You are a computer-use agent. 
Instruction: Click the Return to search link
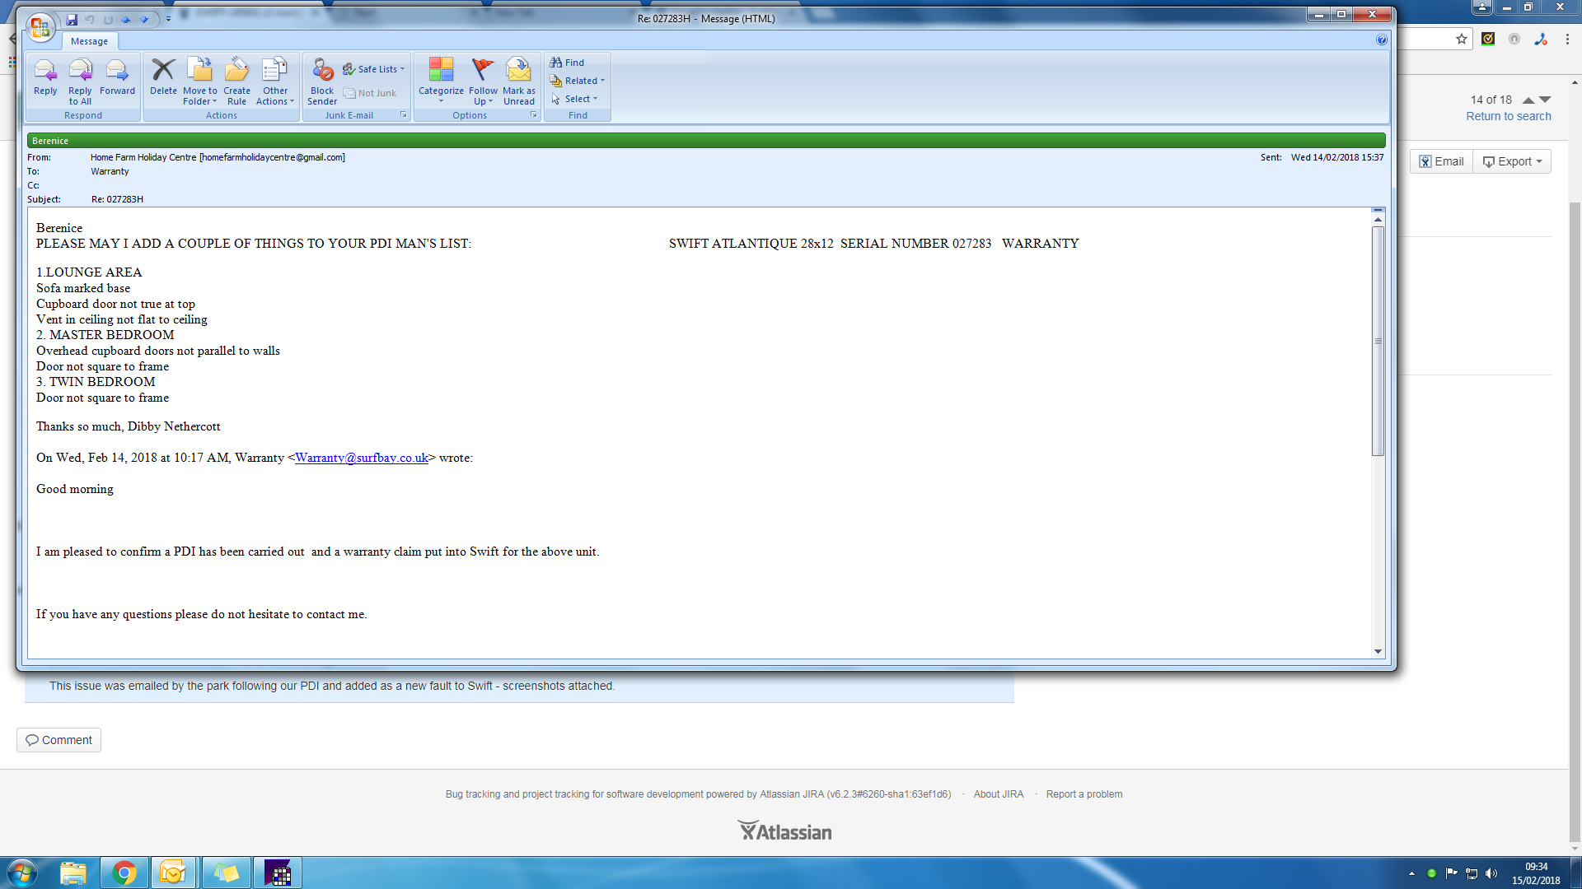click(x=1508, y=116)
